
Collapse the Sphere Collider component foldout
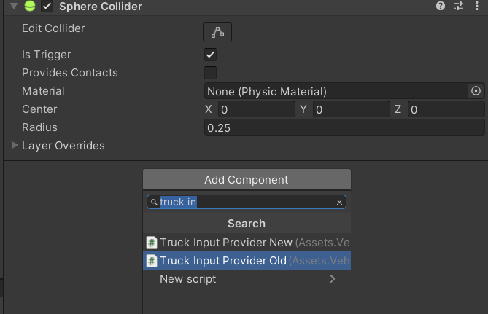point(15,7)
